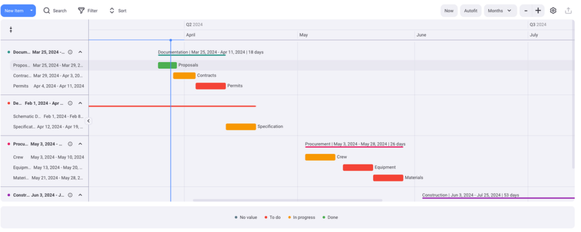Image resolution: width=581 pixels, height=232 pixels.
Task: Click the May month header
Action: point(304,35)
